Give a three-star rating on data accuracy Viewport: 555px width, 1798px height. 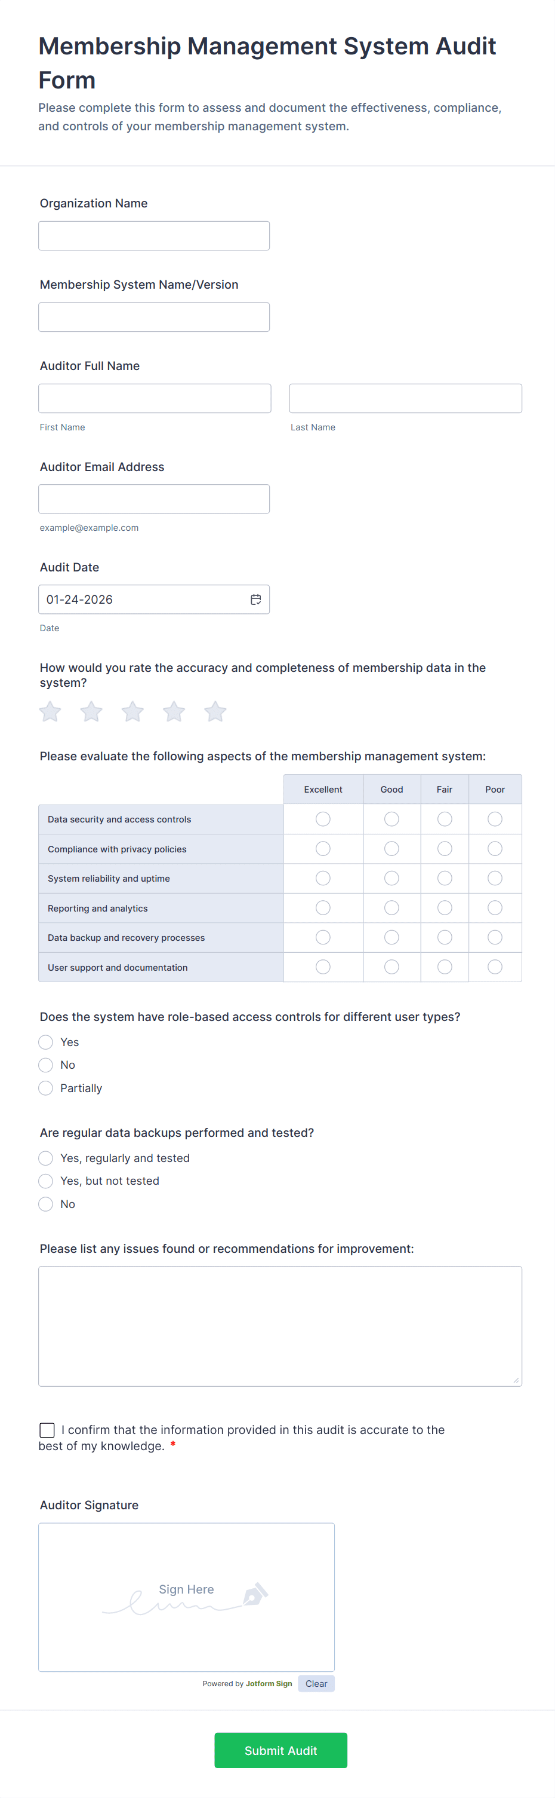[x=132, y=711]
